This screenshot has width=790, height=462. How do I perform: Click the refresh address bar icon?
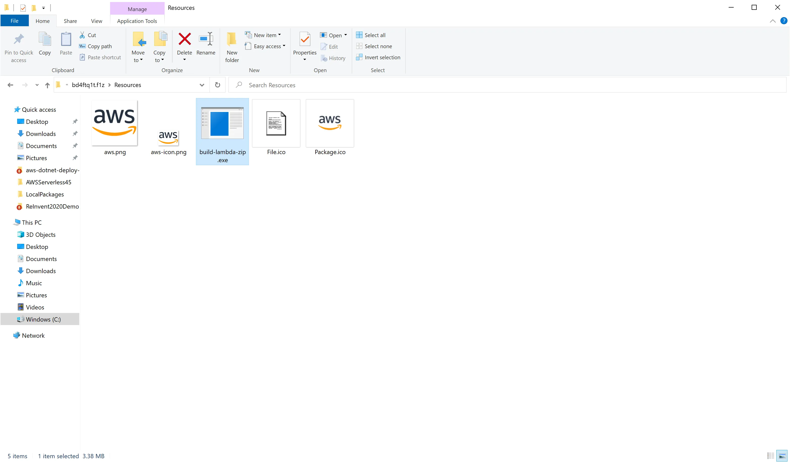(x=217, y=85)
